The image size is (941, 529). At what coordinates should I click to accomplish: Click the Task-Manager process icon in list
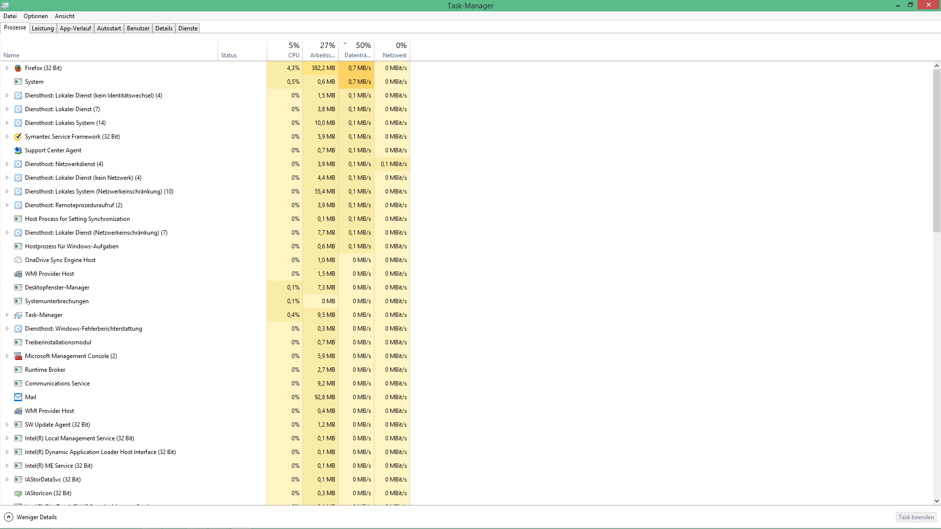[18, 315]
